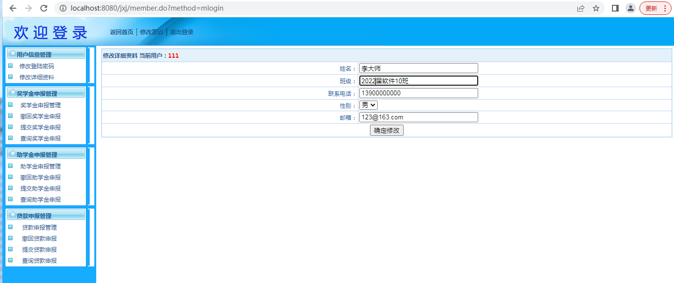Collapse the 贷款申报管理 section header
The image size is (674, 283).
[46, 216]
